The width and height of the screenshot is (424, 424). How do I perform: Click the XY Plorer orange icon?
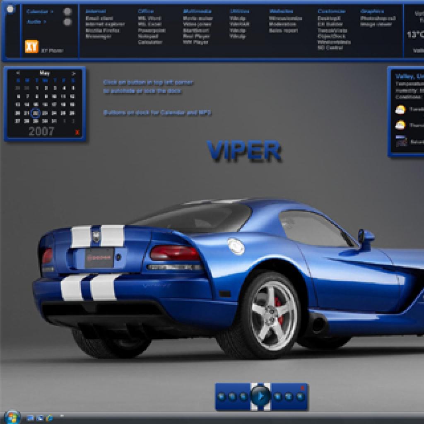[31, 46]
